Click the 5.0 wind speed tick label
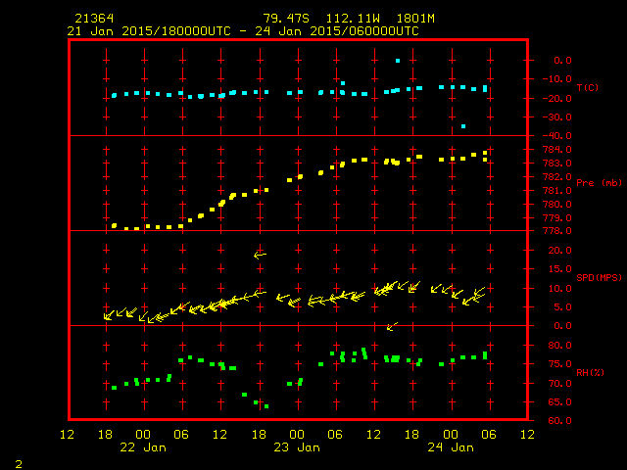Screen dimensions: 627x470 click(x=562, y=306)
